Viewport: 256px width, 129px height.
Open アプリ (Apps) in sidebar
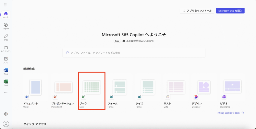click(6, 60)
